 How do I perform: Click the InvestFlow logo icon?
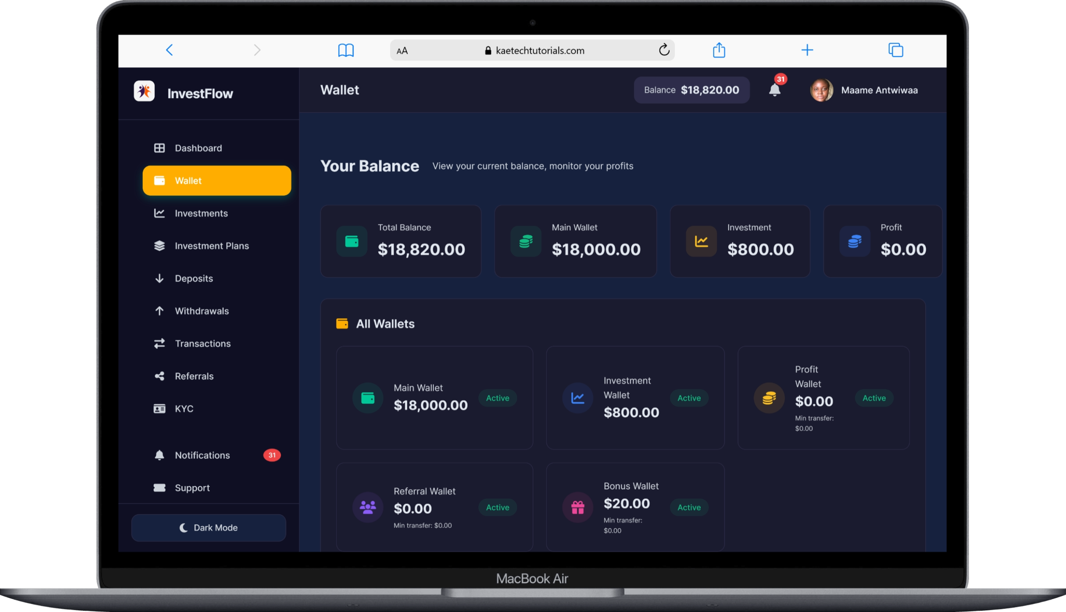tap(144, 91)
